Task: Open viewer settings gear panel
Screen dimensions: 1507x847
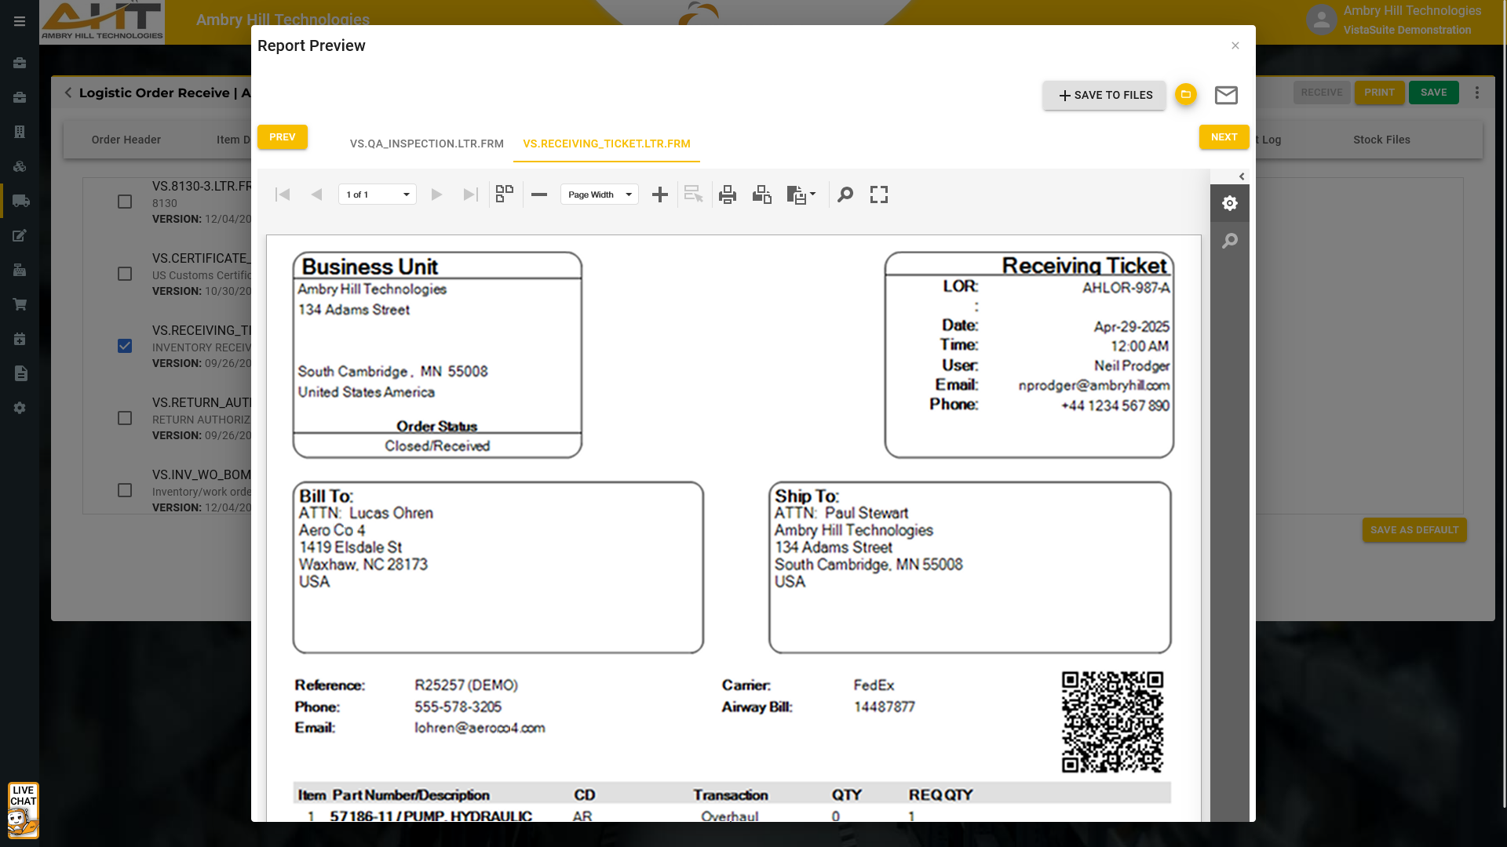Action: 1230,203
